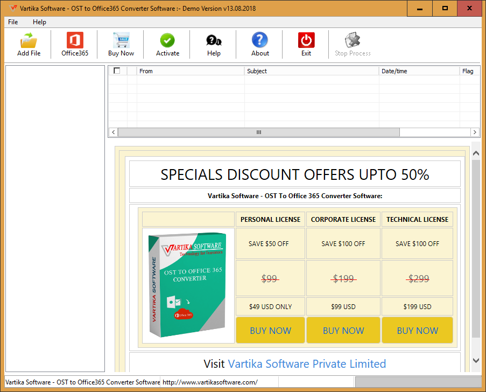486x392 pixels.
Task: Click the green Activate checkmark icon
Action: click(167, 40)
